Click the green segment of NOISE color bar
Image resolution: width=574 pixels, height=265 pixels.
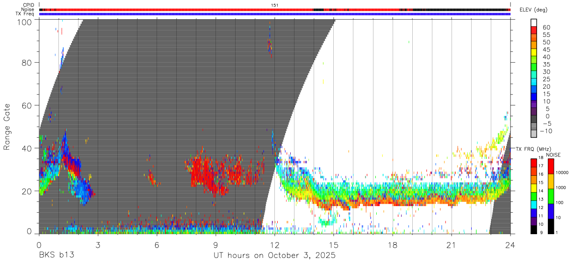(x=551, y=196)
